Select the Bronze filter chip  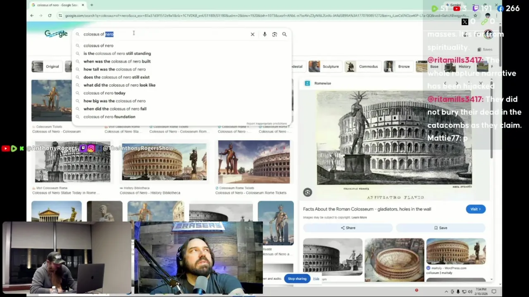(398, 66)
